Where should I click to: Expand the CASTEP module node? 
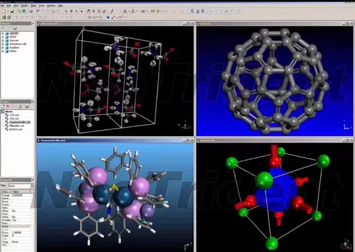tap(3, 33)
